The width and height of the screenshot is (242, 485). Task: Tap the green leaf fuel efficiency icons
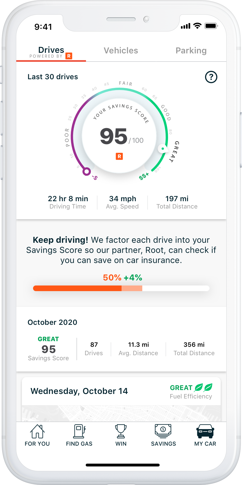[203, 387]
